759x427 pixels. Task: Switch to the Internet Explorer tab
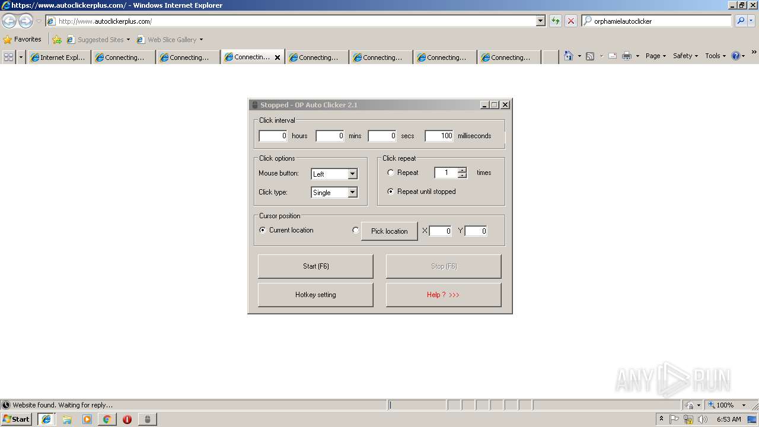[58, 58]
